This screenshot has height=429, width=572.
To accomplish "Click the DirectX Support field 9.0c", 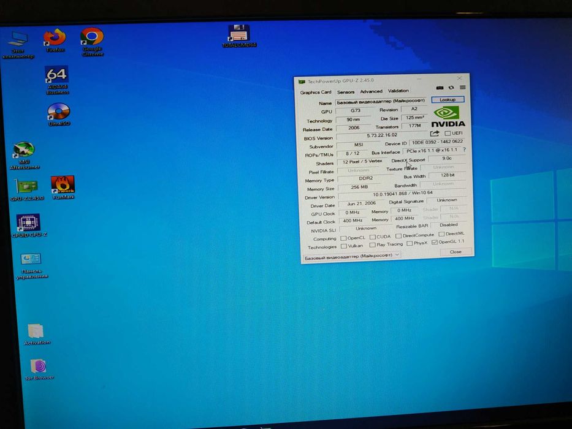I will [x=446, y=158].
